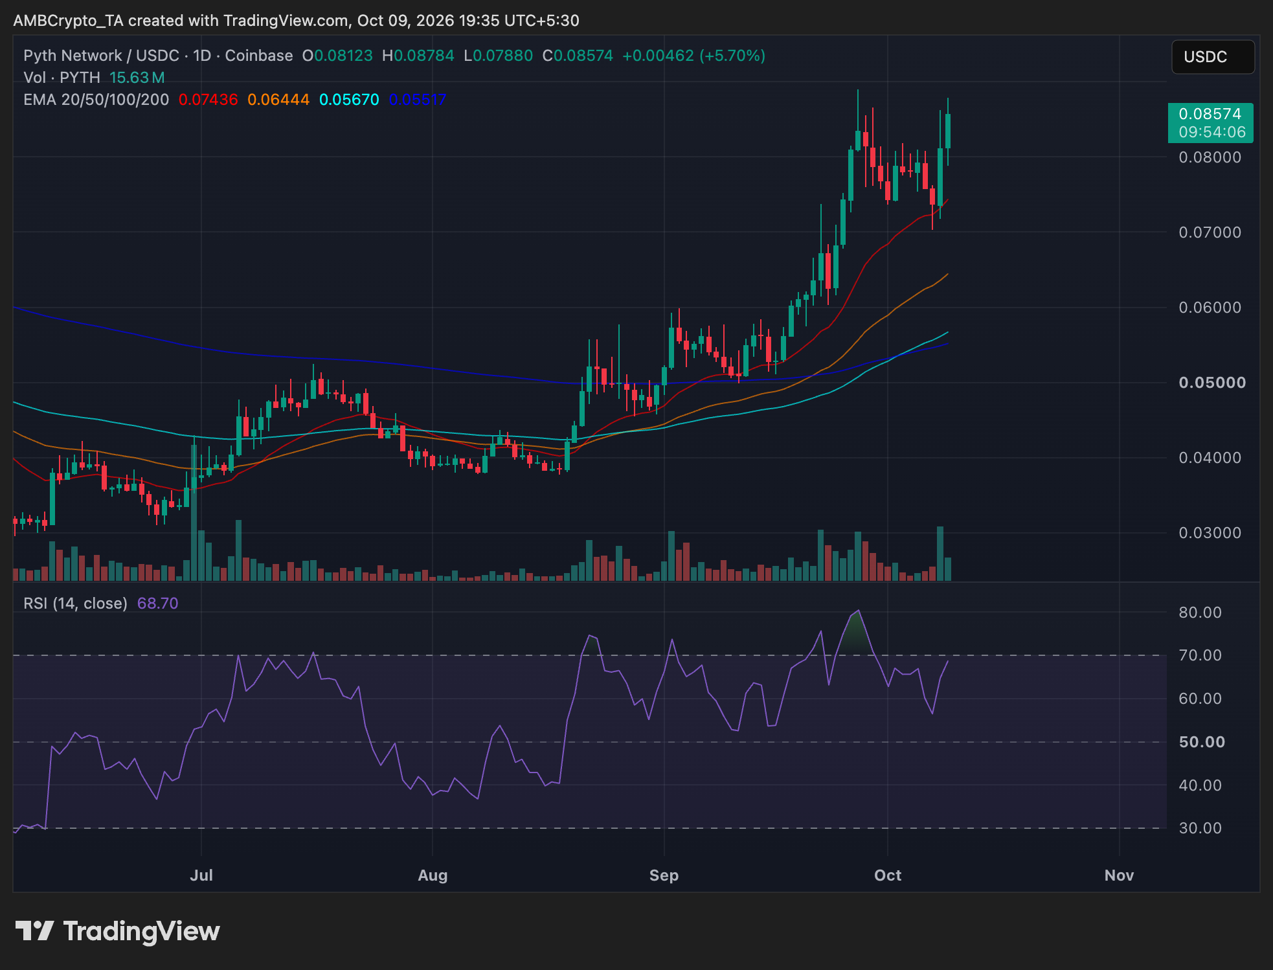Click the USDC currency button
Image resolution: width=1273 pixels, height=970 pixels.
coord(1212,57)
